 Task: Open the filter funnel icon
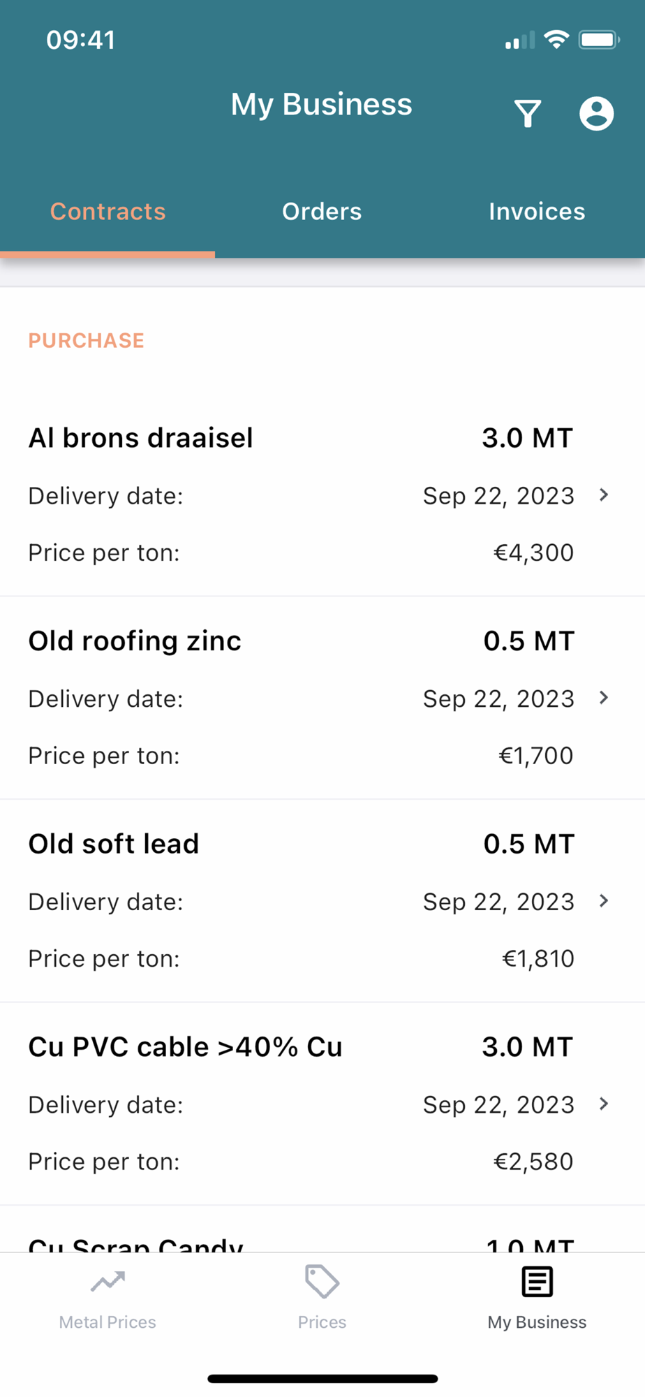click(x=528, y=113)
